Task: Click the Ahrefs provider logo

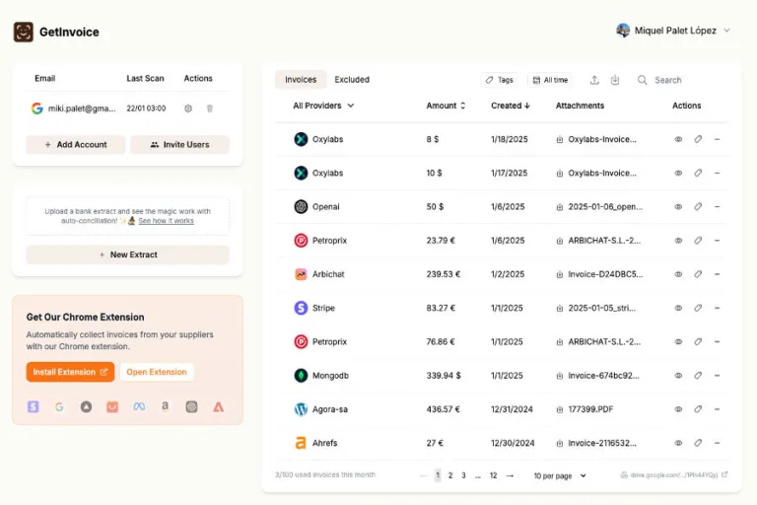Action: (301, 443)
